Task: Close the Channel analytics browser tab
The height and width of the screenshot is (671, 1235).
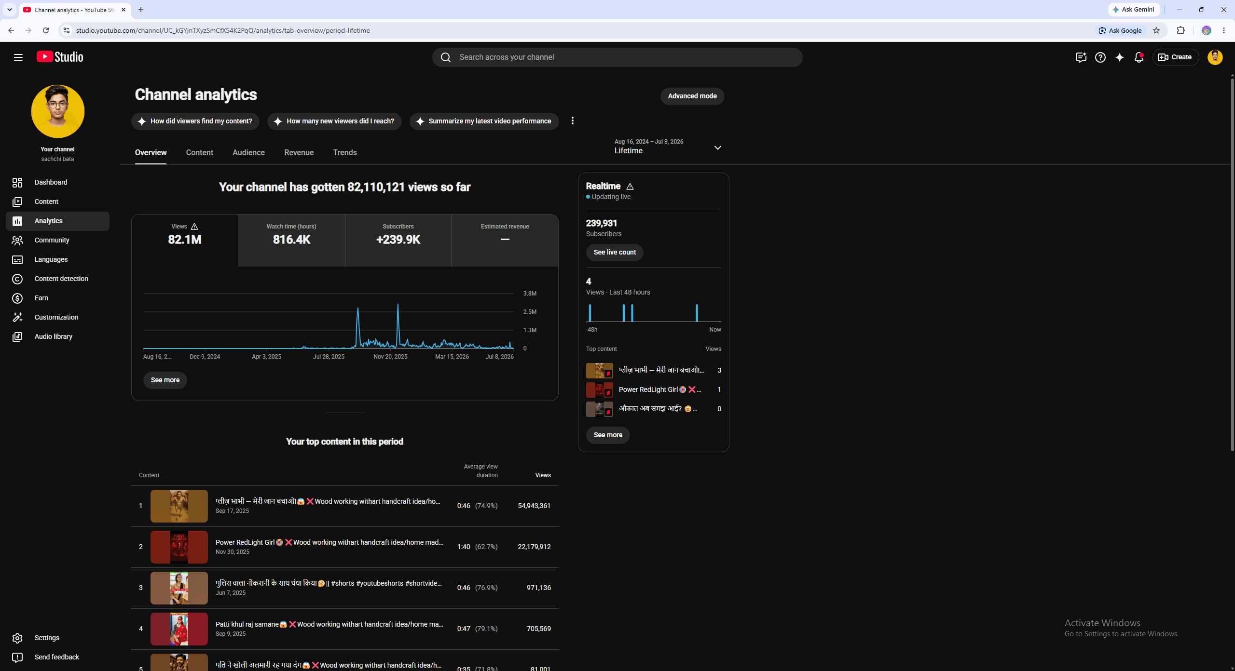Action: (x=123, y=10)
